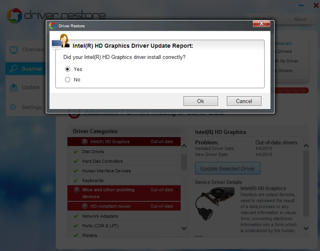
Task: Select Human Interface Devices category
Action: pyautogui.click(x=124, y=171)
